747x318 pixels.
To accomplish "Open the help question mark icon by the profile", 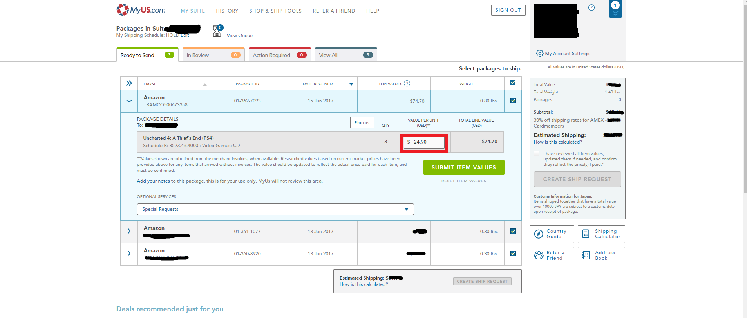I will [591, 7].
